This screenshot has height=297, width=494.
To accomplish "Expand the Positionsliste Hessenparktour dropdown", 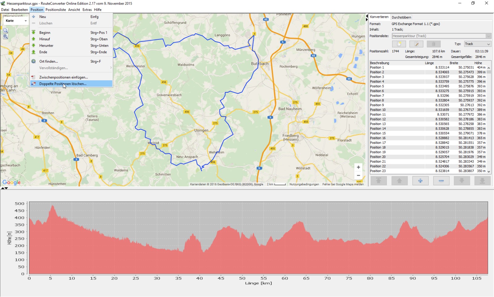I will point(488,36).
